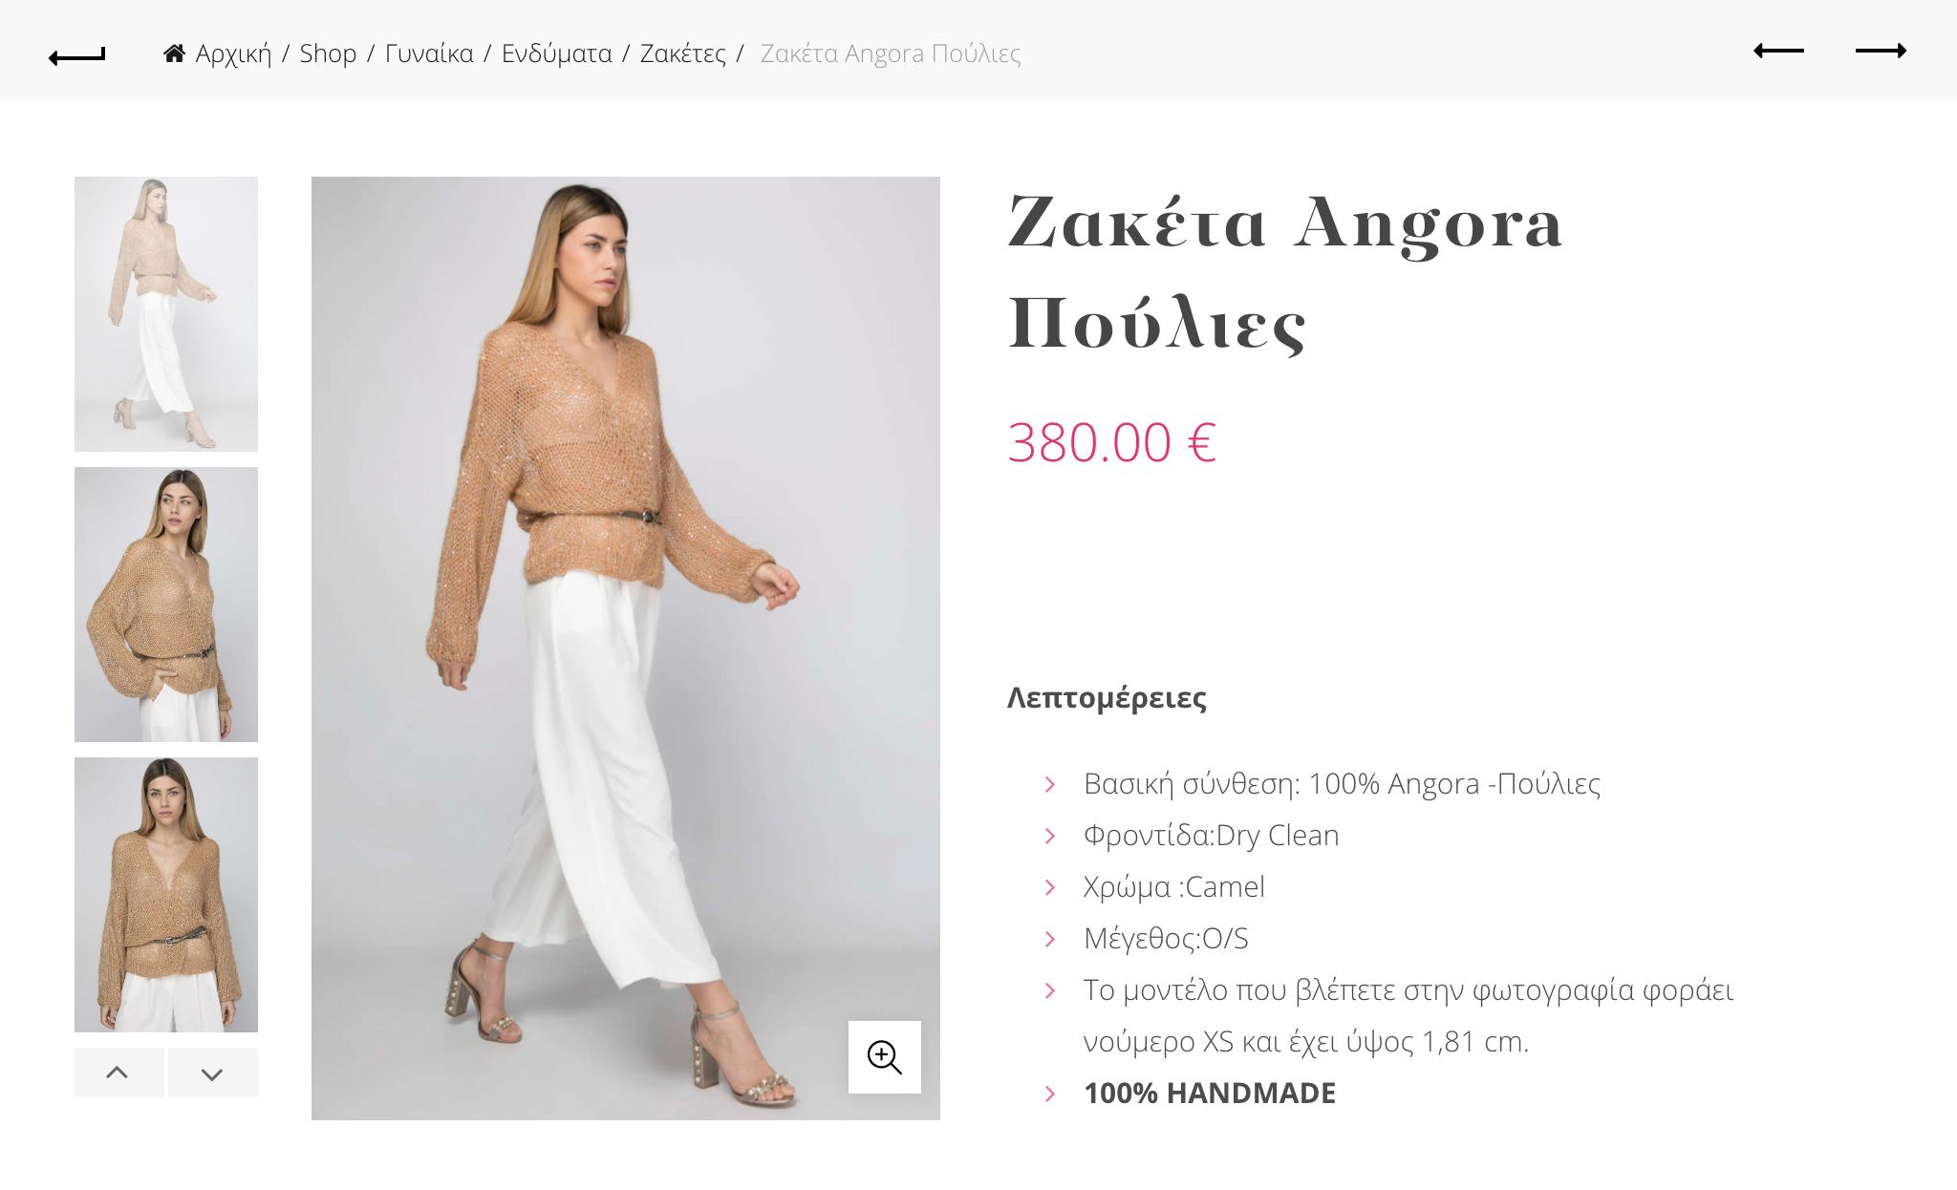Click the chevron beside 100% HANDMADE
This screenshot has width=1957, height=1190.
1050,1094
